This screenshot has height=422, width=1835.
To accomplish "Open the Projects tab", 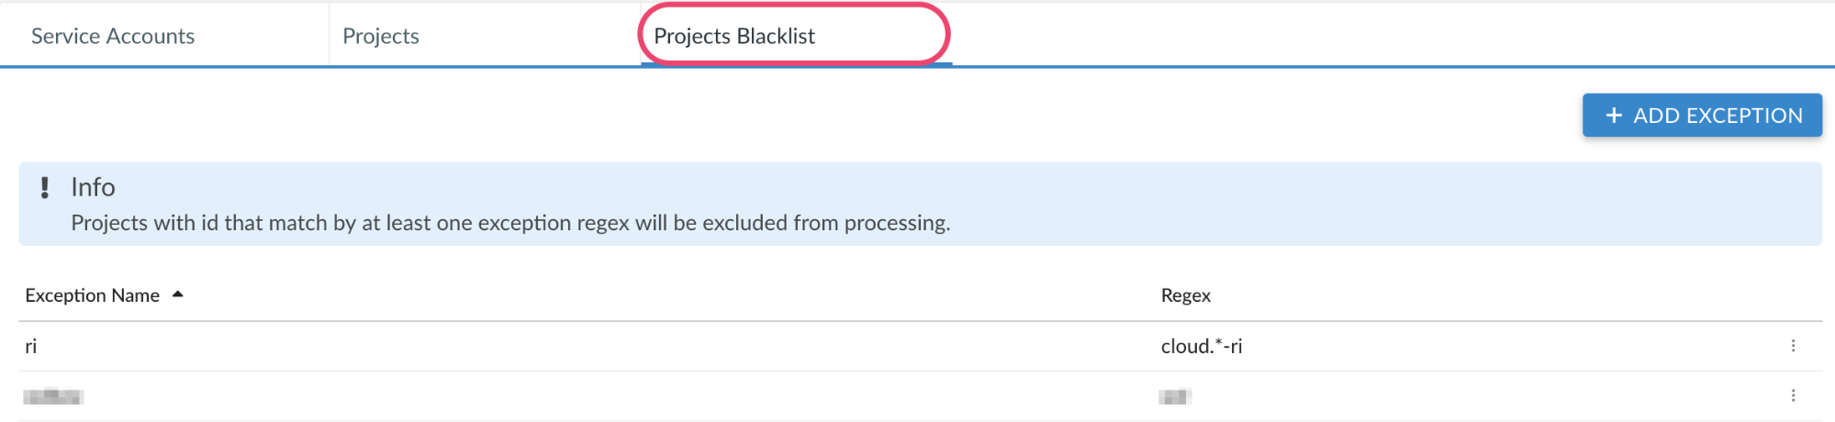I will (380, 36).
